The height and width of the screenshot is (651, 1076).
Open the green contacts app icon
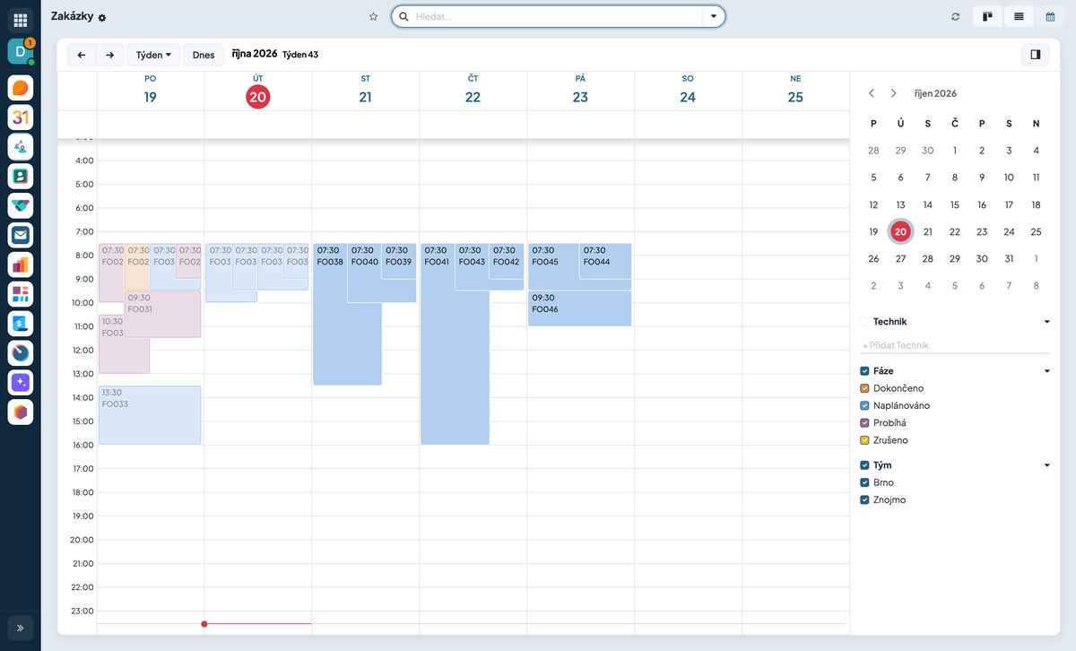[x=21, y=177]
